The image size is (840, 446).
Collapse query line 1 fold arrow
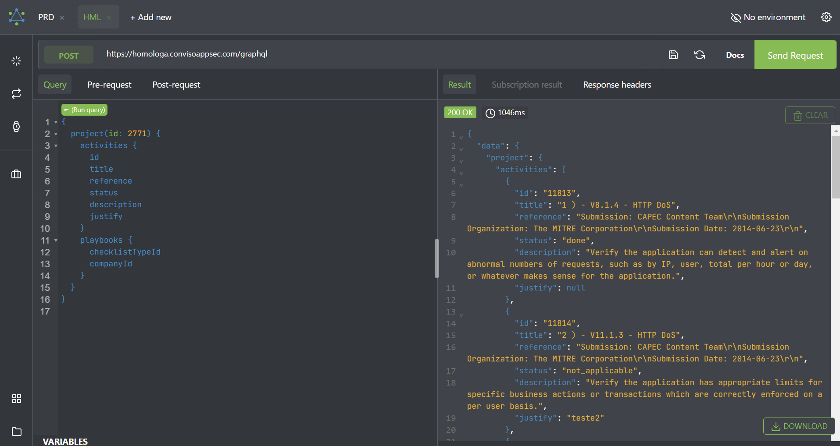click(x=56, y=122)
